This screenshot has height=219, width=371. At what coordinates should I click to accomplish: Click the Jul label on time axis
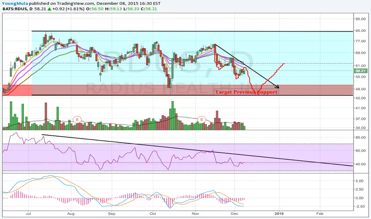click(x=28, y=213)
